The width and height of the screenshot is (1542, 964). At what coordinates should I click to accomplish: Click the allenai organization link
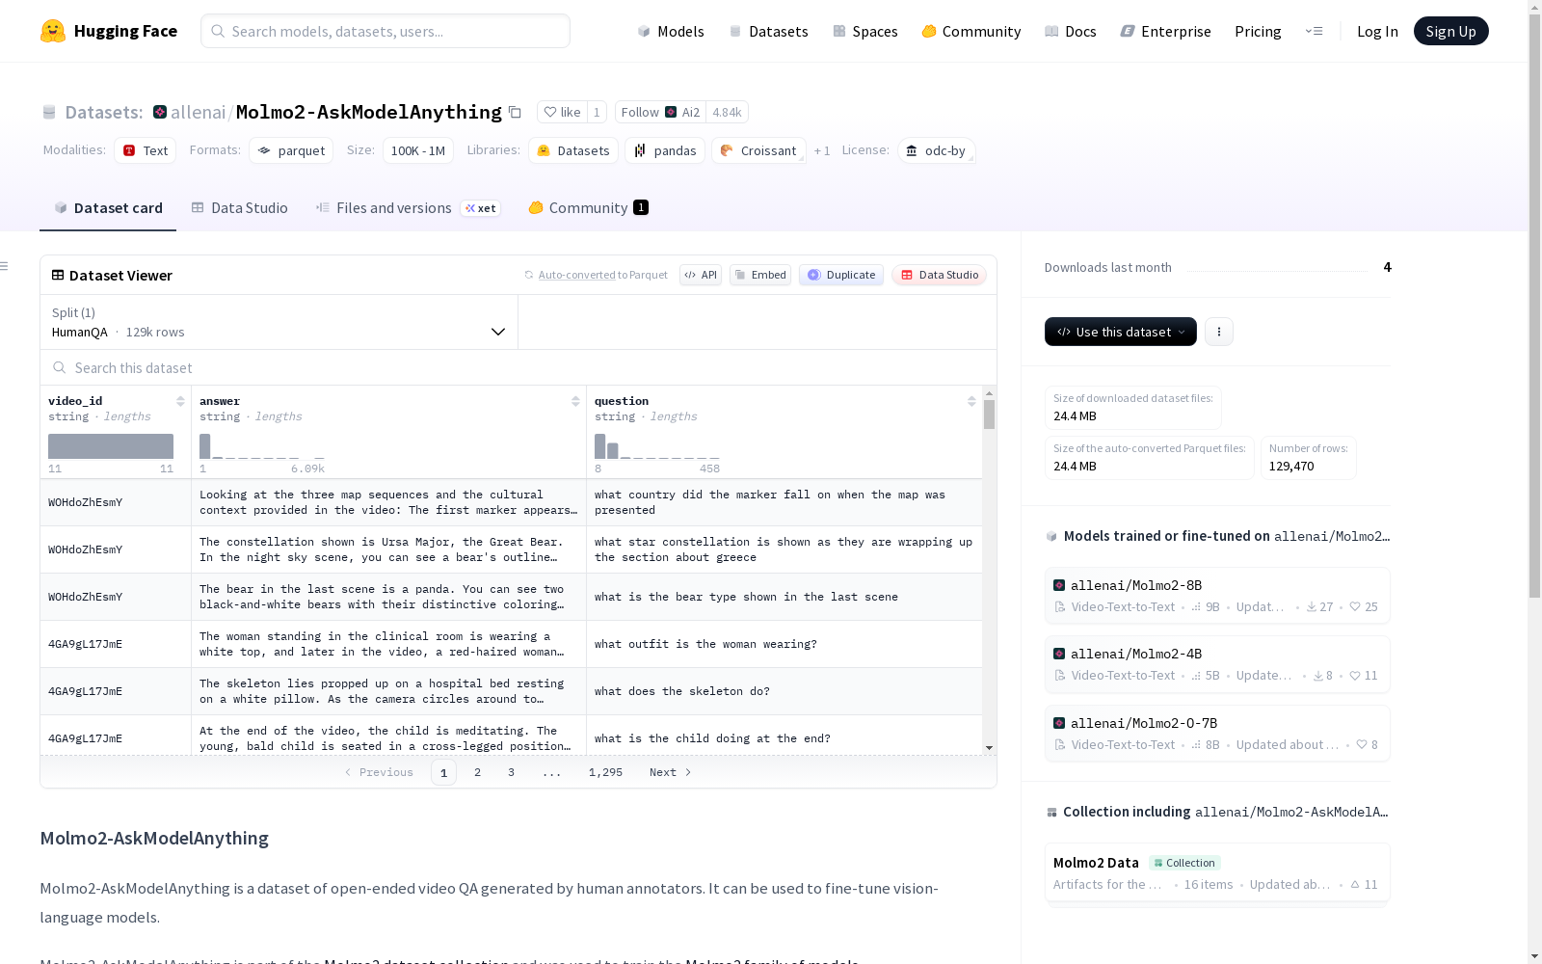(x=198, y=112)
